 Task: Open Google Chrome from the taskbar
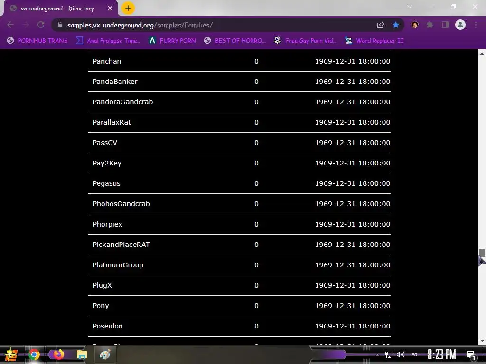click(x=34, y=355)
